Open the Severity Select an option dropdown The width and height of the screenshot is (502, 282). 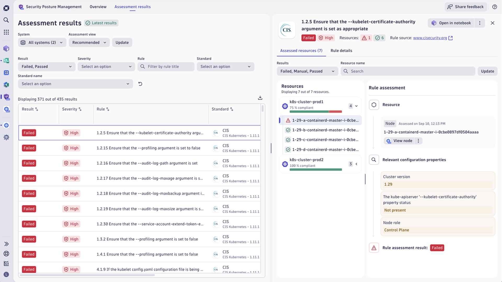click(106, 67)
